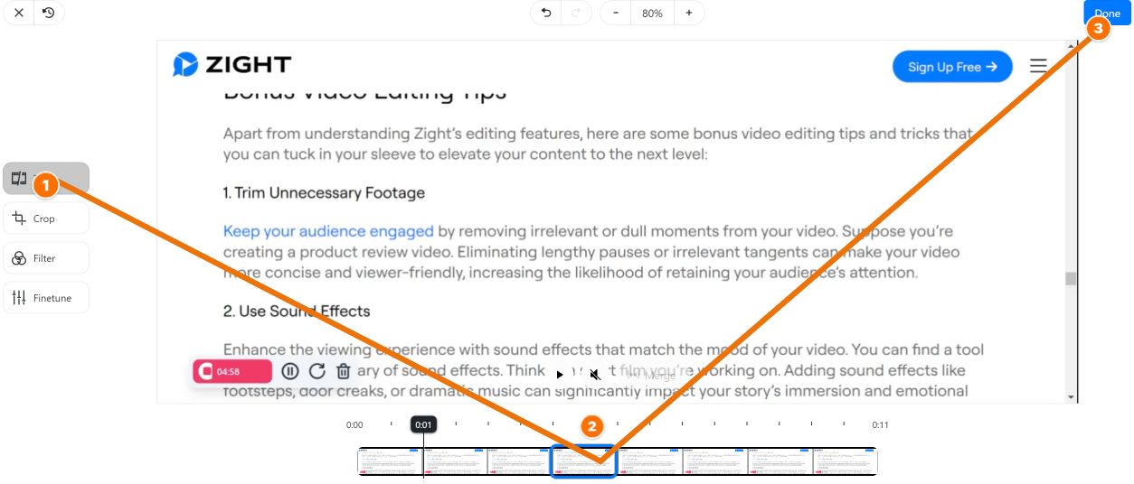Restart the recording with the circular arrow

click(317, 371)
